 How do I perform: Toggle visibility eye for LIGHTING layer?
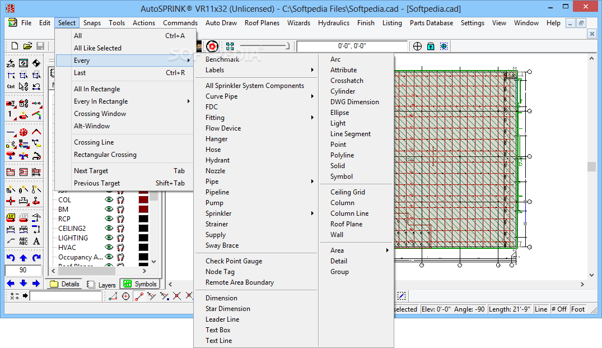pos(109,238)
